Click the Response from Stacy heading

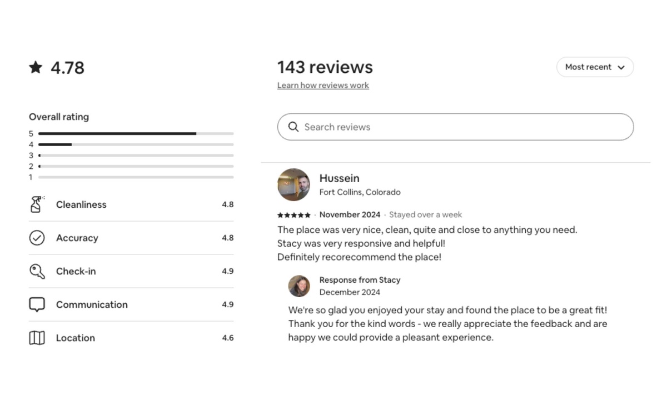click(360, 280)
